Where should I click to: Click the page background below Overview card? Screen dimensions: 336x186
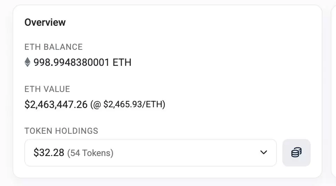point(167,183)
